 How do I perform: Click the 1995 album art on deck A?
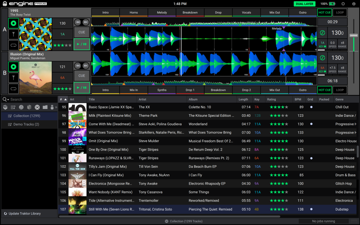pyautogui.click(x=36, y=34)
